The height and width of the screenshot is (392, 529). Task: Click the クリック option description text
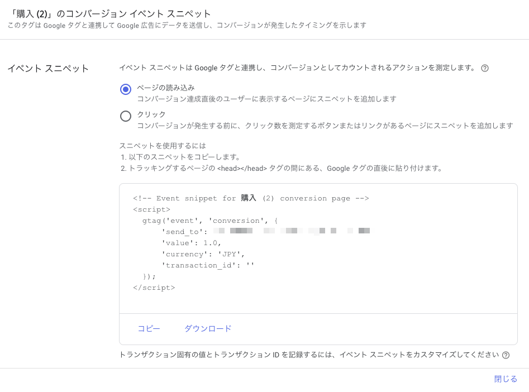coord(325,126)
